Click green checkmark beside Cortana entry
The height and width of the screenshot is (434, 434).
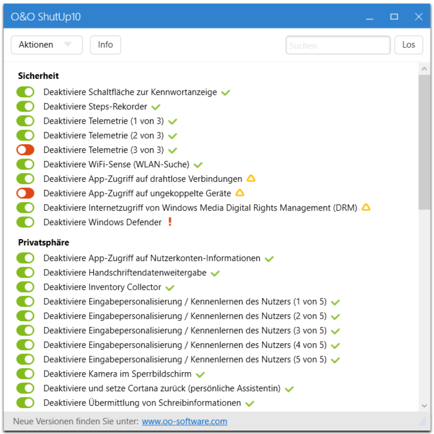289,389
